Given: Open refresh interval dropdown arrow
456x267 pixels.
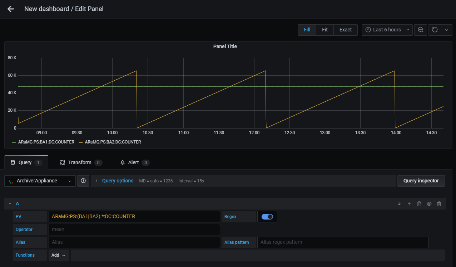Looking at the screenshot, I should (x=447, y=30).
